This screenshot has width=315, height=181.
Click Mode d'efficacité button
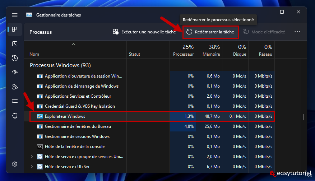(x=264, y=32)
